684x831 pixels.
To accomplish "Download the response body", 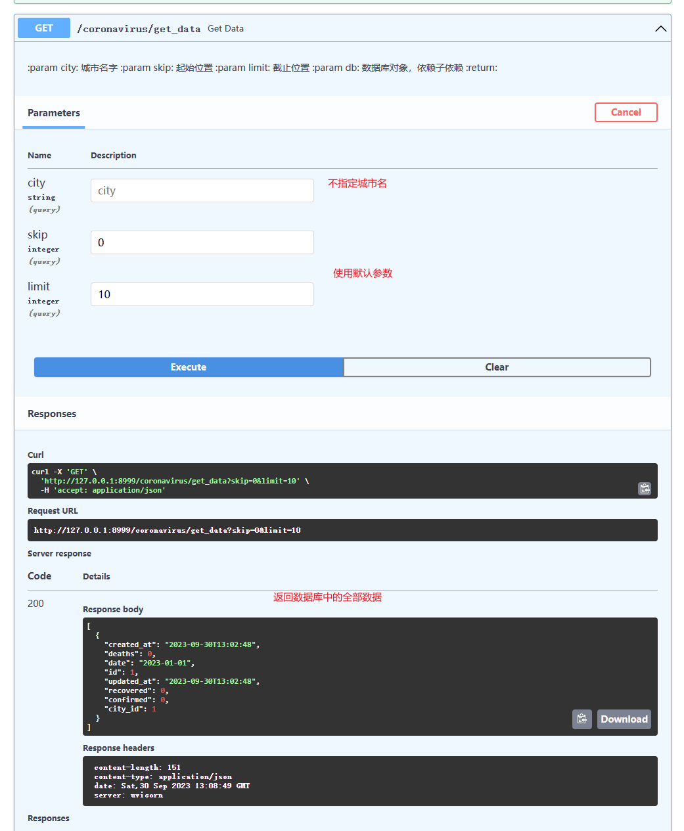I will pos(624,719).
